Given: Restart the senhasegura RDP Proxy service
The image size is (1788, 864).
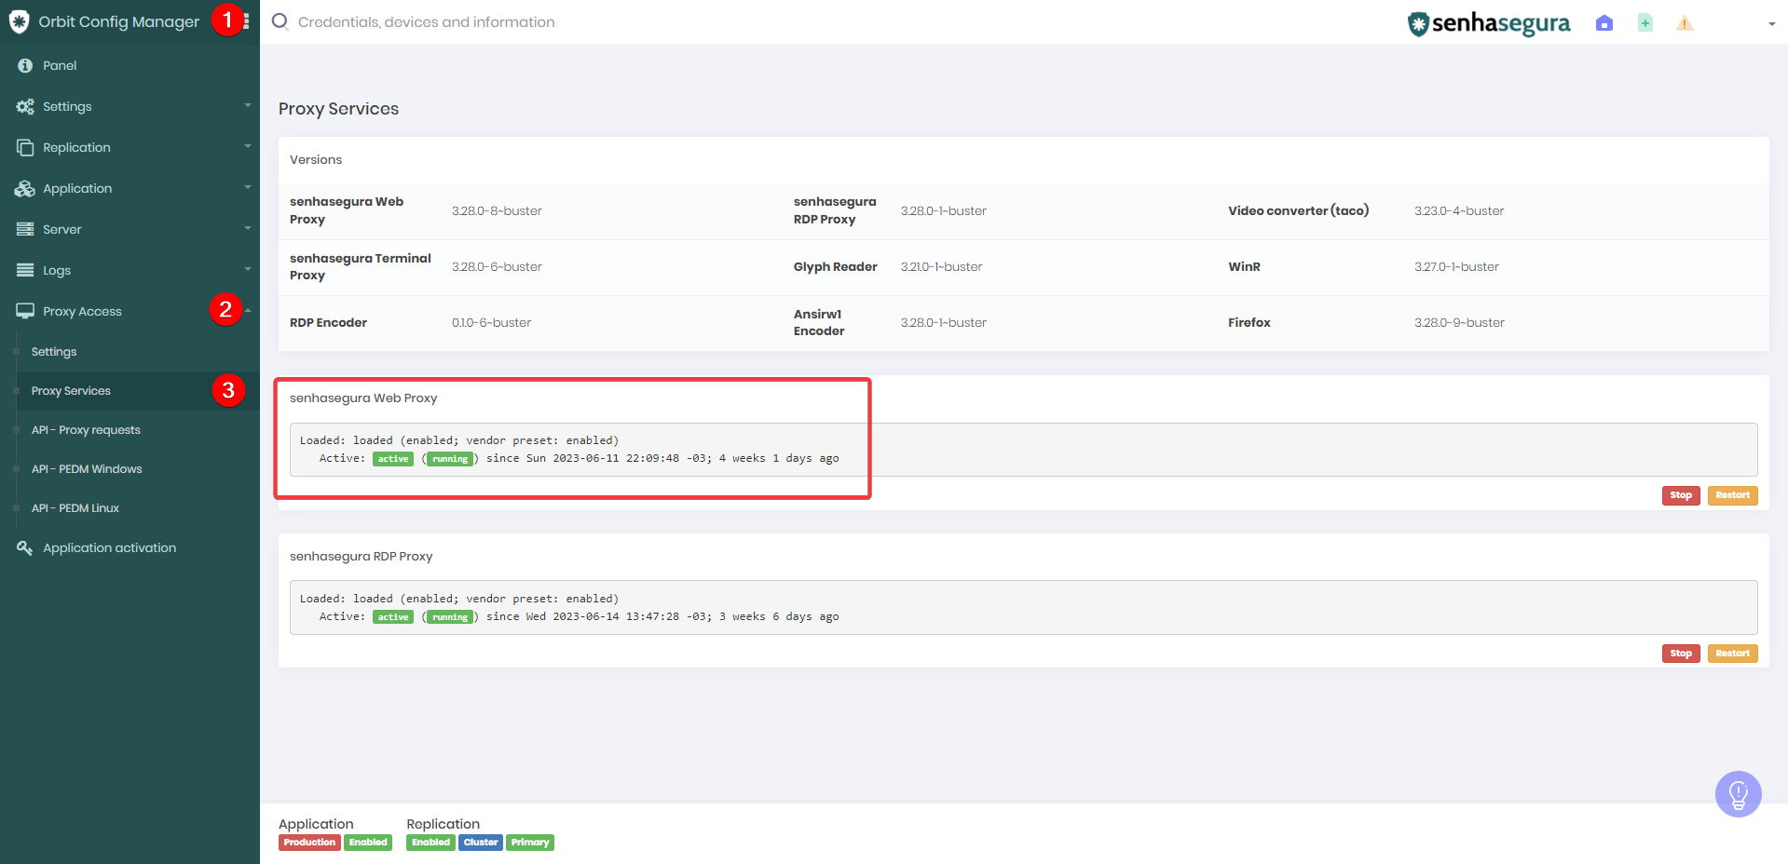Looking at the screenshot, I should pos(1732,654).
